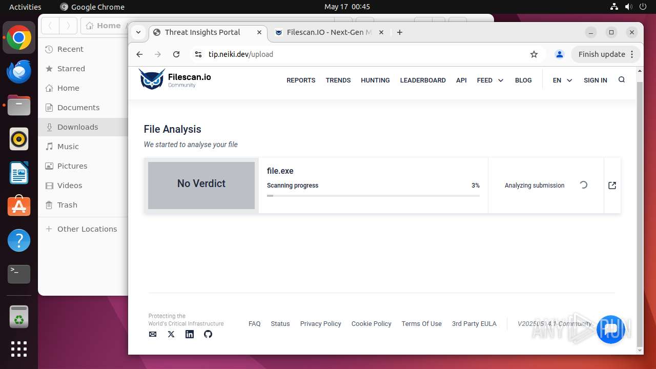This screenshot has height=369, width=656.
Task: Select Documents in Files sidebar
Action: [83, 108]
